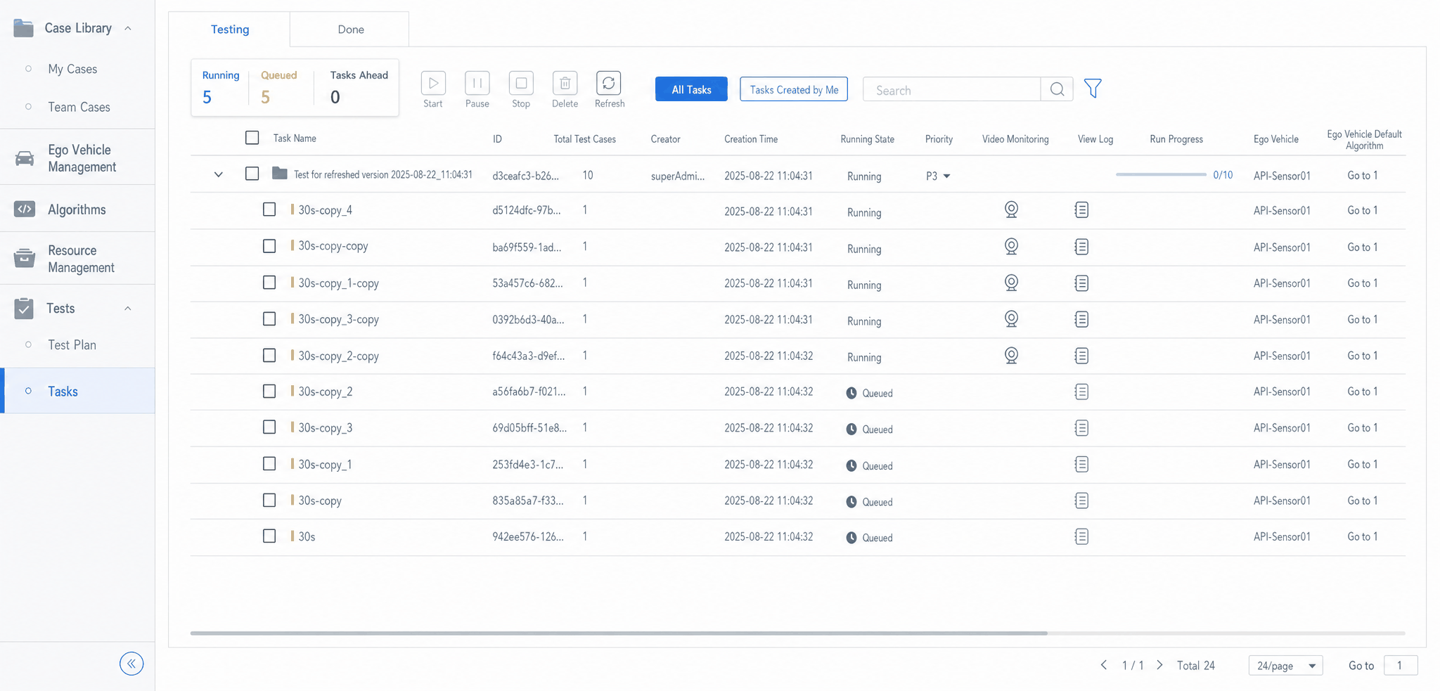1440x691 pixels.
Task: Click the Start task icon
Action: [x=433, y=83]
